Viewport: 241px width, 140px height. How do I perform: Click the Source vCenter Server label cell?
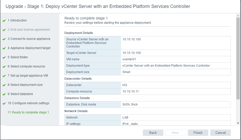click(x=93, y=43)
